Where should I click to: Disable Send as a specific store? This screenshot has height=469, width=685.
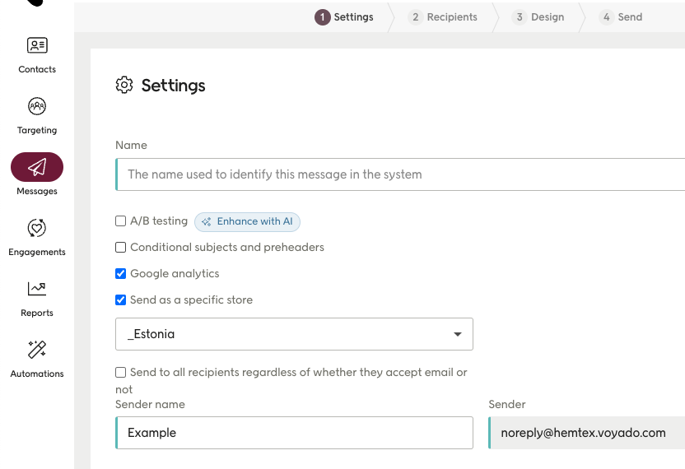[x=121, y=300]
